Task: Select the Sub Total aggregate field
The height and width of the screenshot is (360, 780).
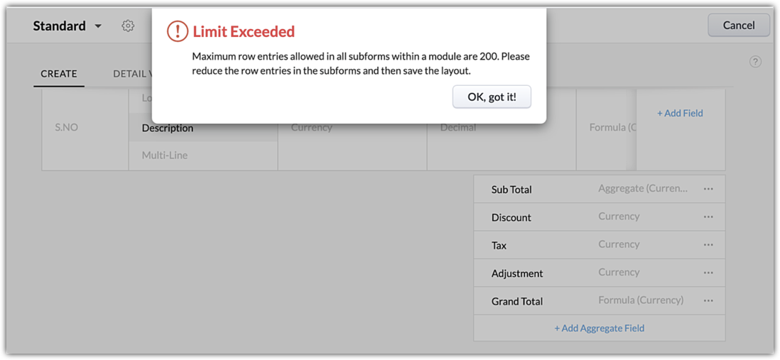Action: pyautogui.click(x=511, y=190)
